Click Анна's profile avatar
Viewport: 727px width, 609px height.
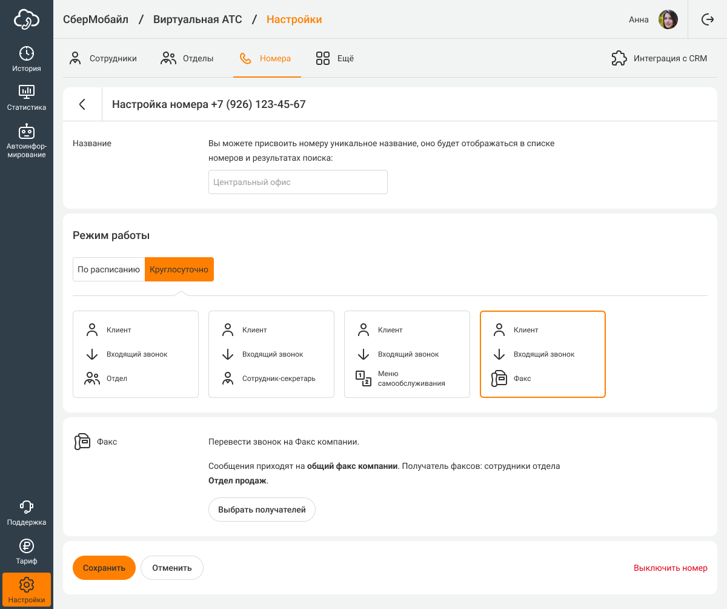(x=668, y=19)
